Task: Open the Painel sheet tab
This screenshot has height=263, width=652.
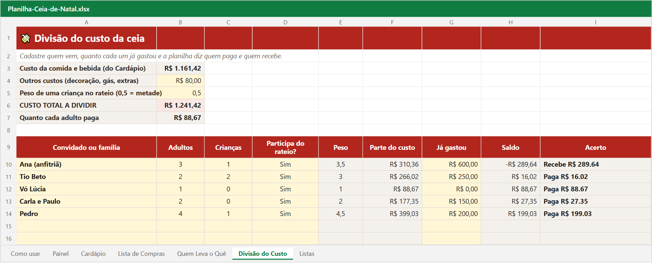Action: (61, 254)
